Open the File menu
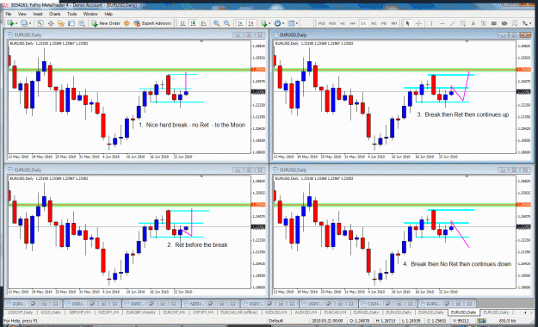538x327 pixels. pos(9,14)
